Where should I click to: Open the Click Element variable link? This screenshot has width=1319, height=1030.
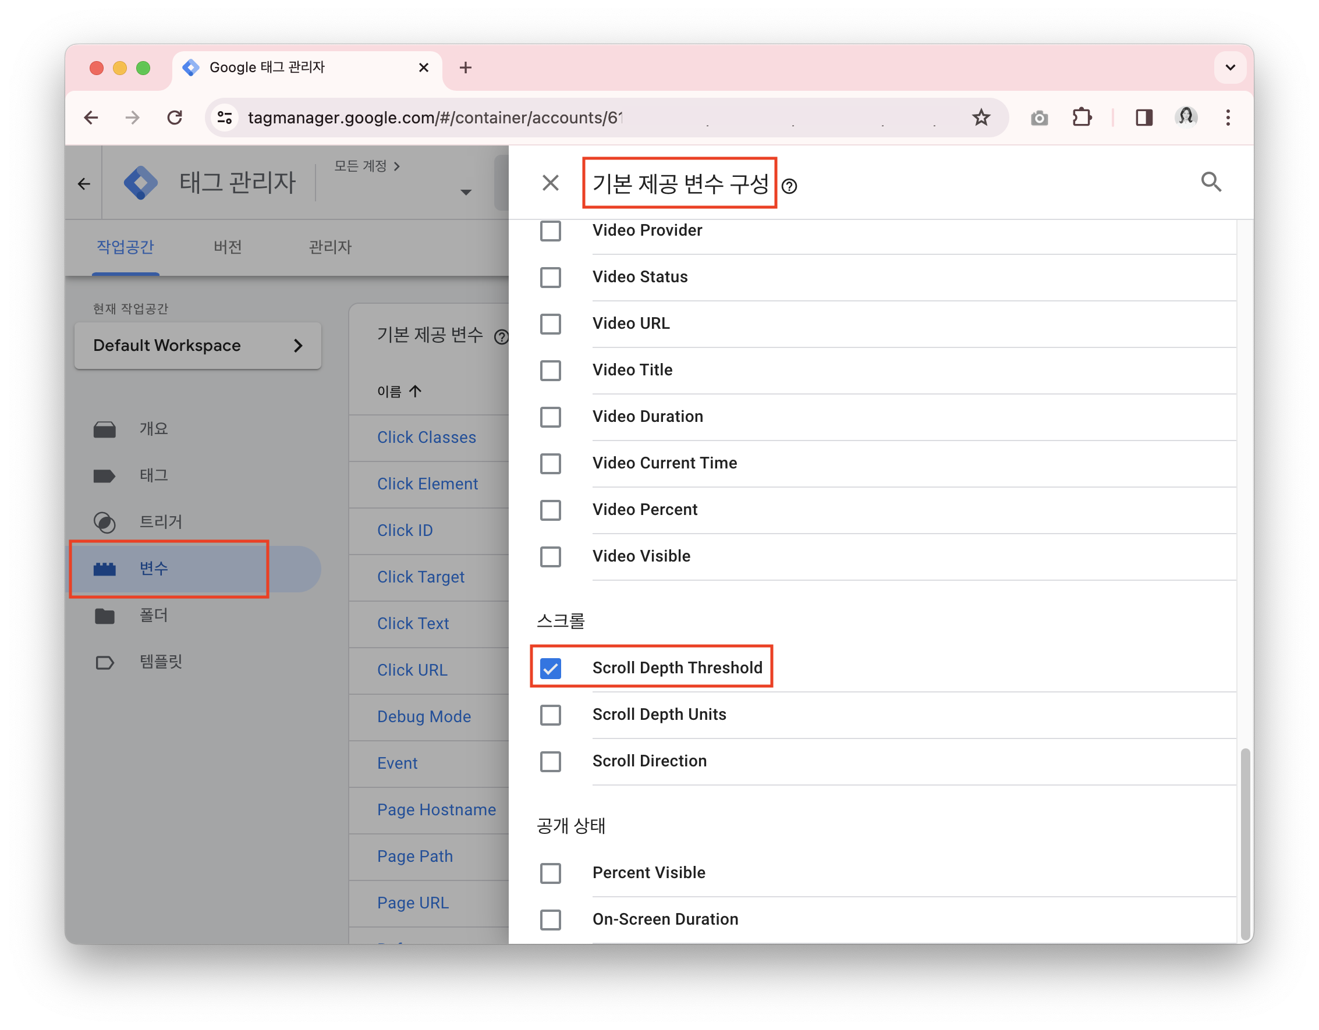[427, 484]
